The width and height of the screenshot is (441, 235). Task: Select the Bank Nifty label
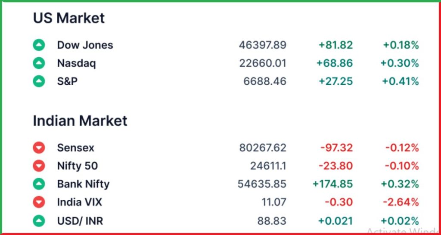pos(83,184)
